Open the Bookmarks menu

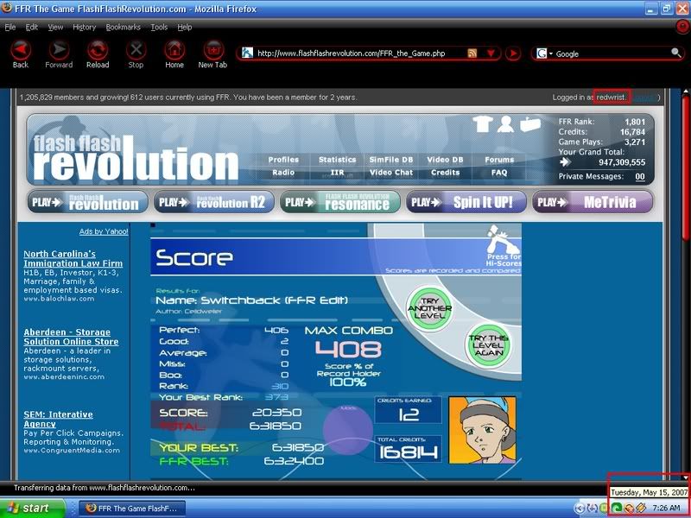pyautogui.click(x=123, y=27)
